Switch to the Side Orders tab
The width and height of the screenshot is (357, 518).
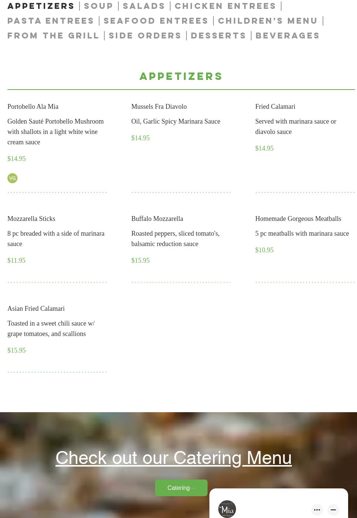pos(145,36)
